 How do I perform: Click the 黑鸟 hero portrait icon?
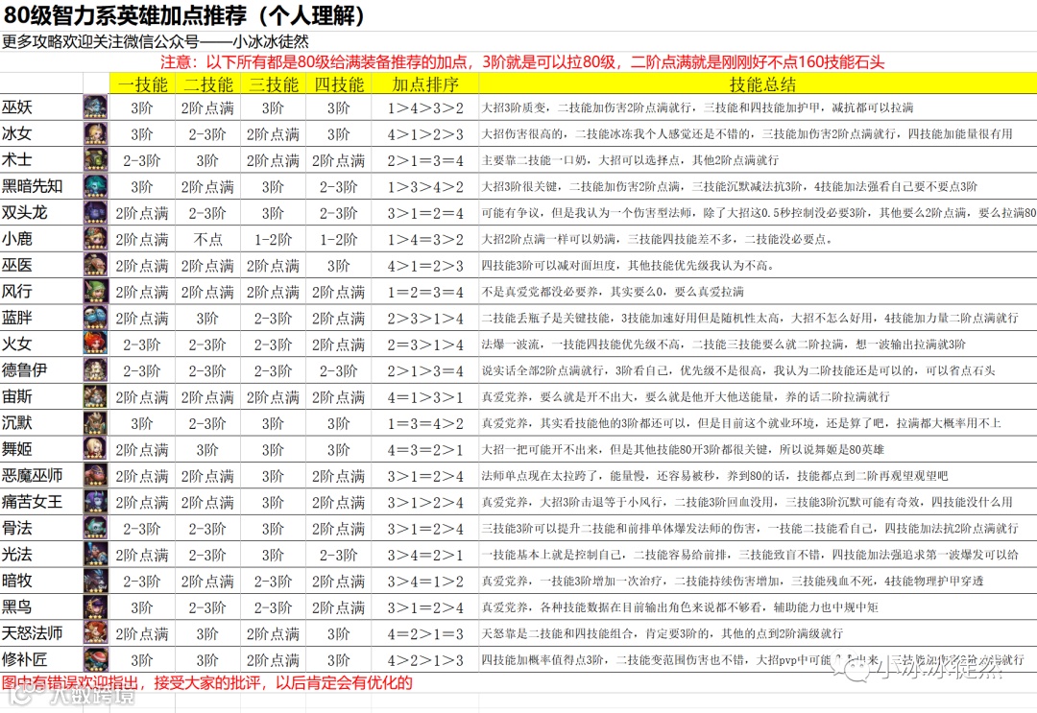[x=95, y=606]
